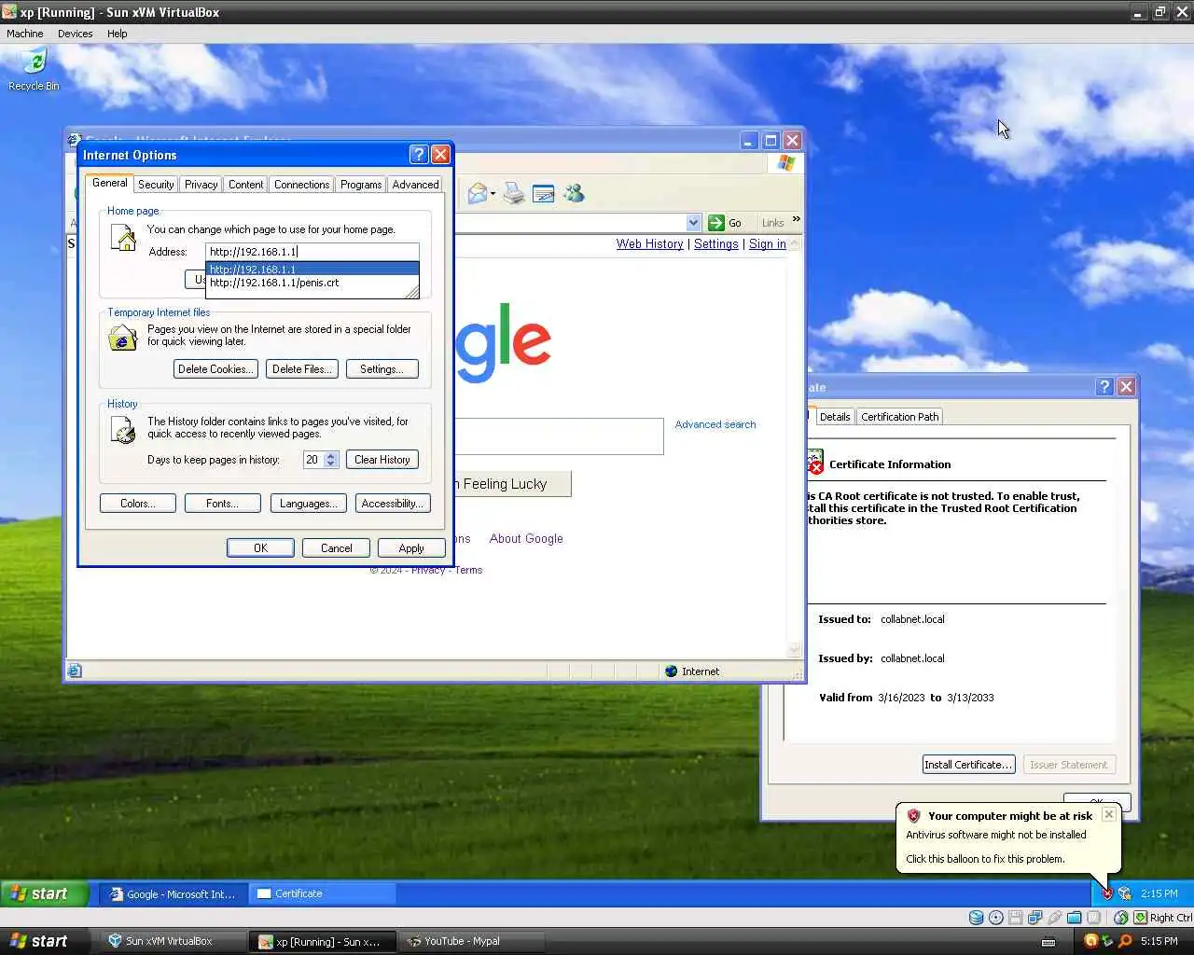Click the red security shield tray icon
Viewport: 1194px width, 955px height.
(x=1107, y=893)
